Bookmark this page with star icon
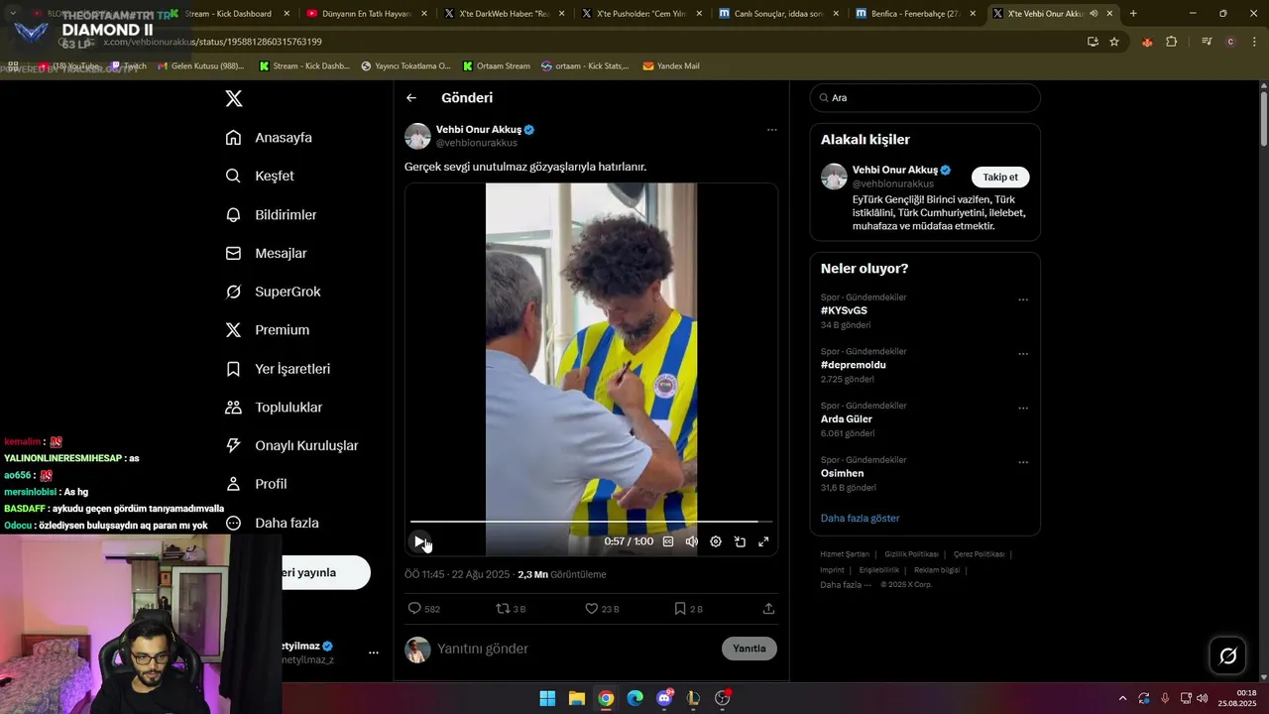Screen dimensions: 1269x714 [x=1114, y=42]
